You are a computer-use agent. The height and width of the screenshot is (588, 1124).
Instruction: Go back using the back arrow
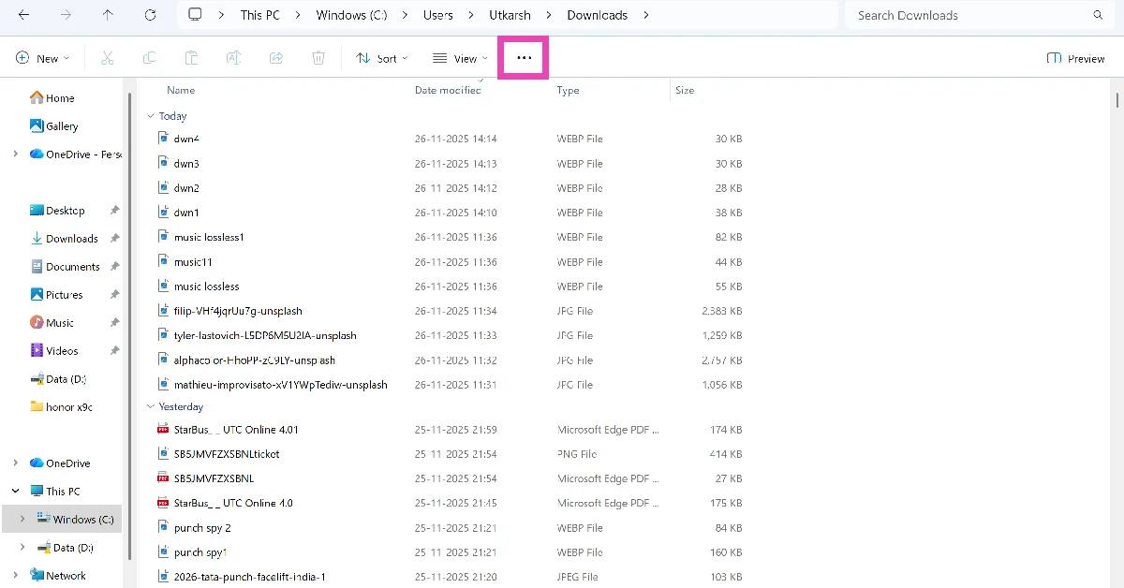tap(23, 14)
